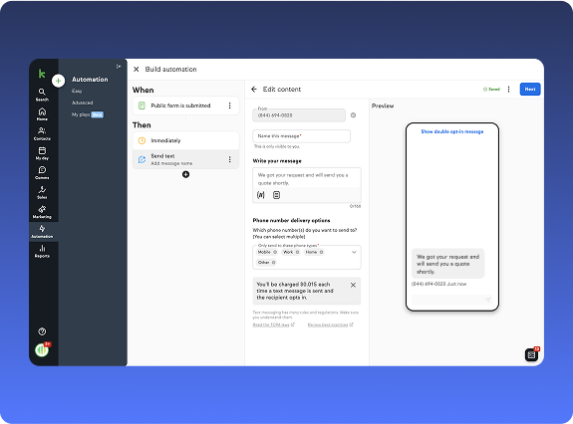Remove the Work phone type chip

tap(297, 252)
